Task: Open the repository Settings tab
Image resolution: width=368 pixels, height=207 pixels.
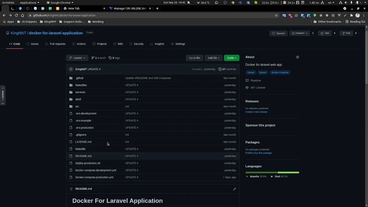Action: [178, 44]
